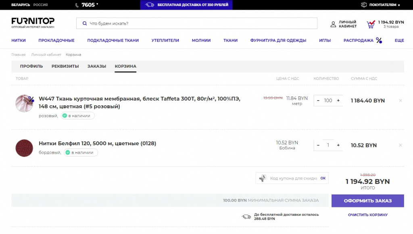413x234 pixels.
Task: Open pink fabric product thumbnail
Action: point(24,104)
